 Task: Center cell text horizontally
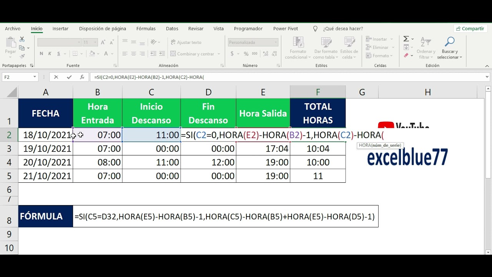[x=134, y=54]
